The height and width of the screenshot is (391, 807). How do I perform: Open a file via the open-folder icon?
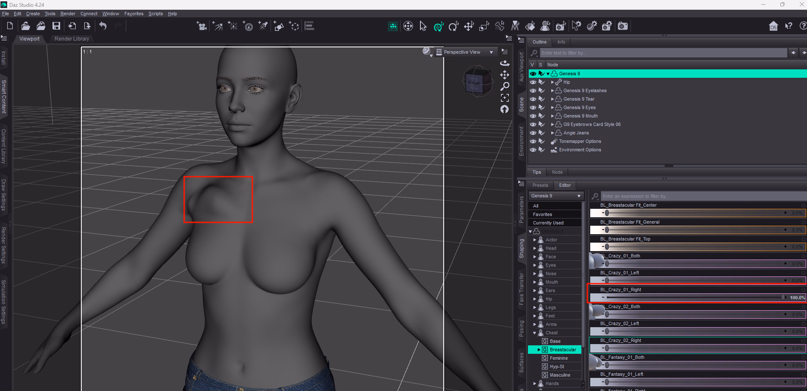pos(25,26)
